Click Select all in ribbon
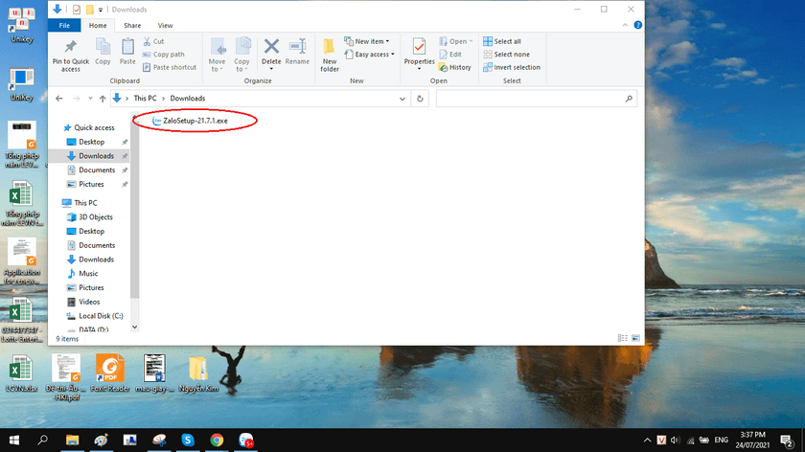 502,41
